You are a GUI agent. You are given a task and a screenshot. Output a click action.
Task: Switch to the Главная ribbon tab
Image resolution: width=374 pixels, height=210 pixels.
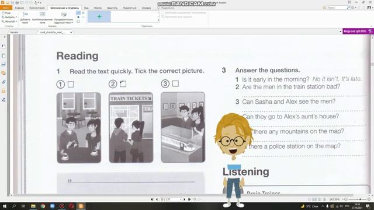[x=19, y=8]
